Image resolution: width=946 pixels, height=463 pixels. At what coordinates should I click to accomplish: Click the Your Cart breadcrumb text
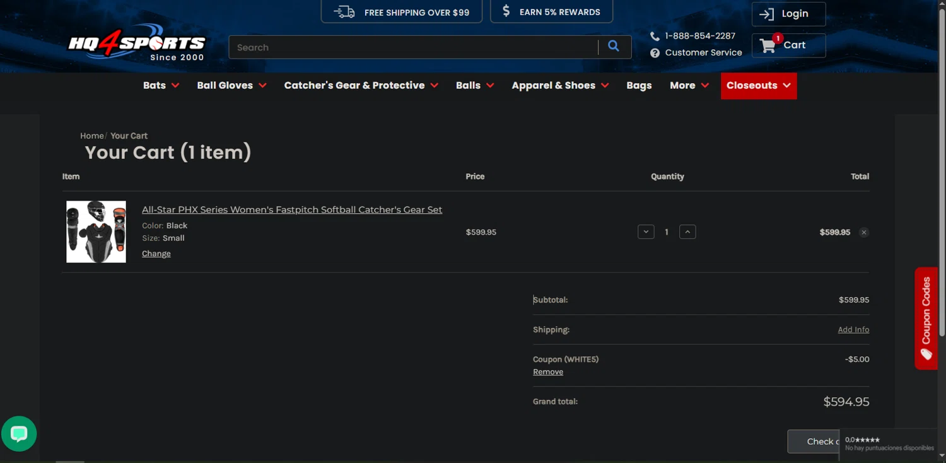[129, 136]
